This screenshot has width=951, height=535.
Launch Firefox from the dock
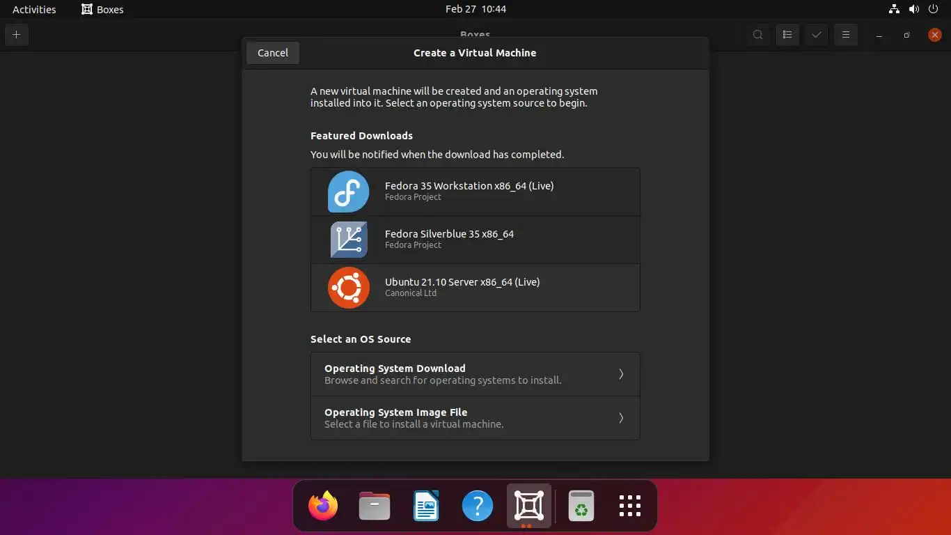(323, 506)
